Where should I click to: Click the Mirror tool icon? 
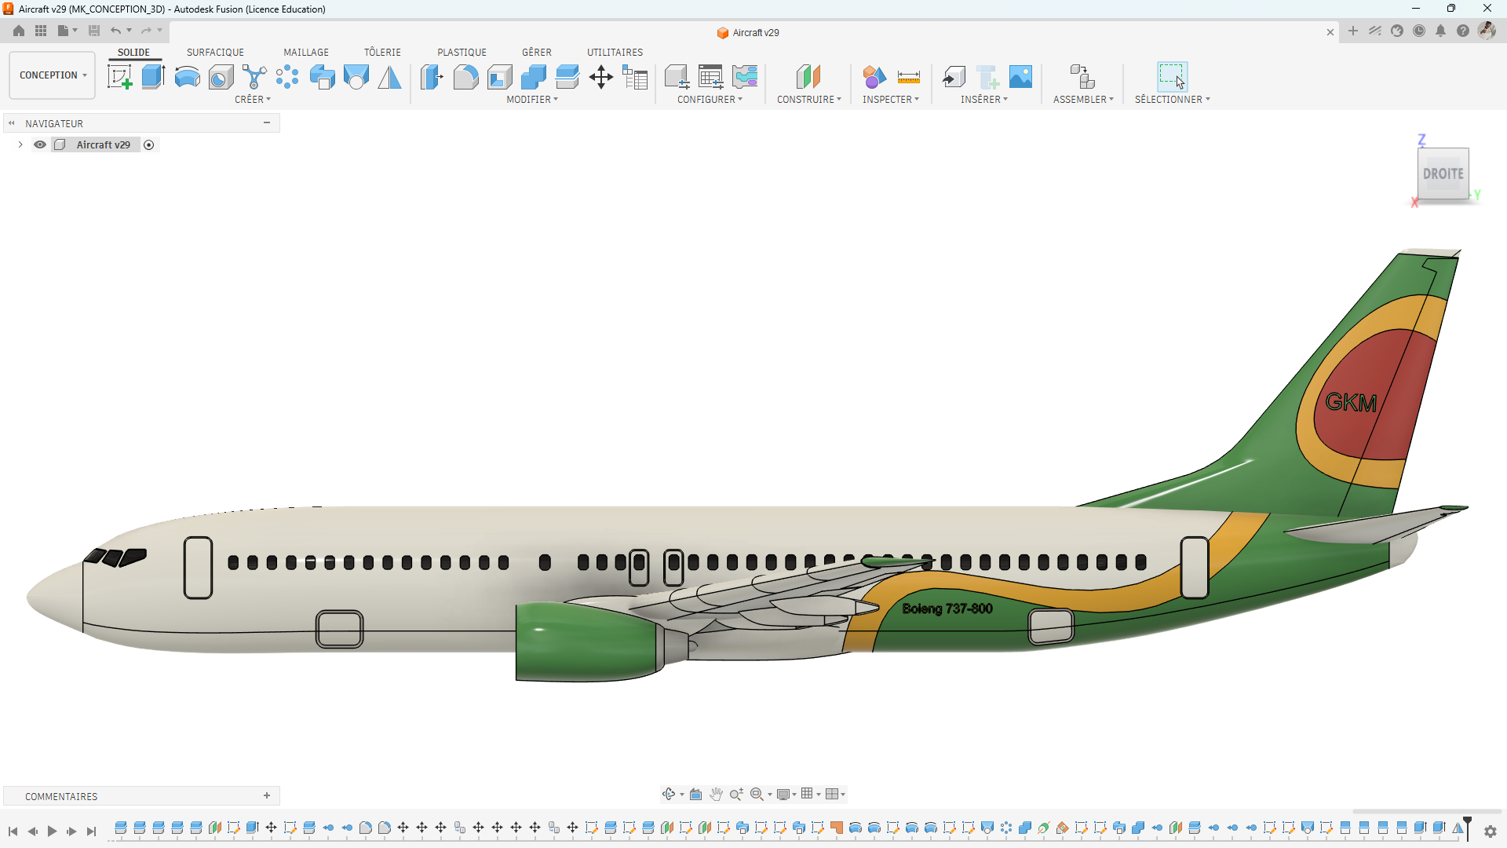(389, 77)
